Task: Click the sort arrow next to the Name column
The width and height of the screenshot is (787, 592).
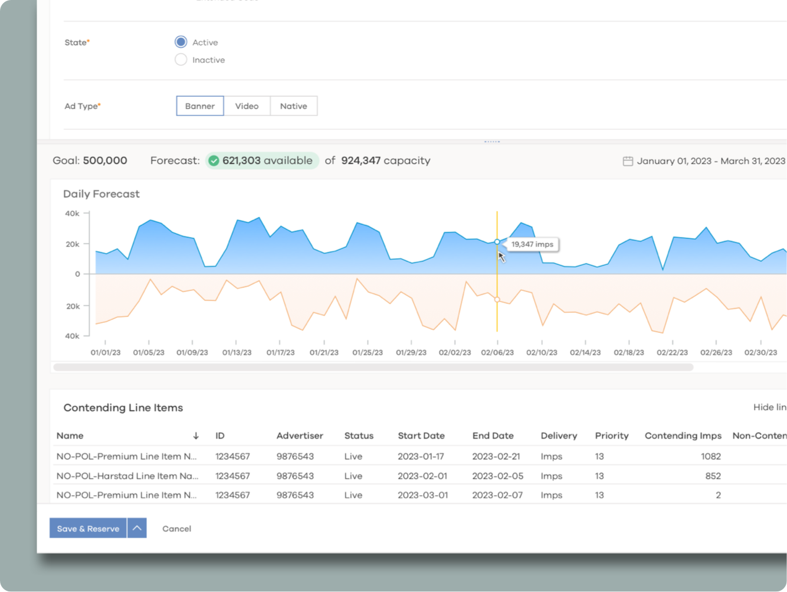Action: pyautogui.click(x=195, y=436)
